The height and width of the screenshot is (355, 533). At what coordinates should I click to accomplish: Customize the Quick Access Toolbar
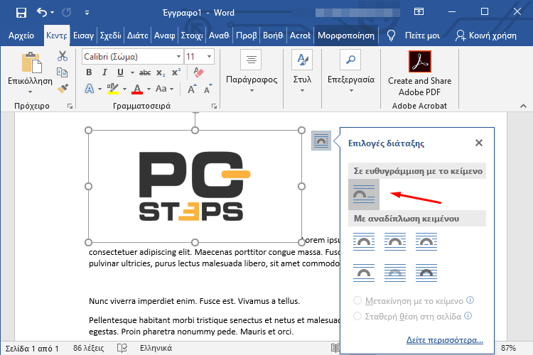(87, 13)
